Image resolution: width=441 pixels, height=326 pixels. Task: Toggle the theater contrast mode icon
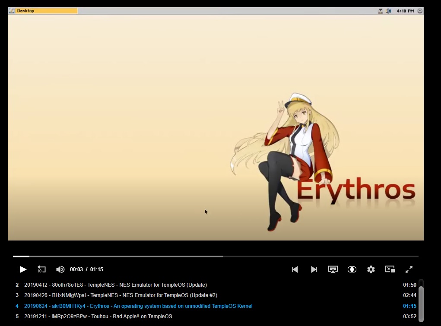point(352,269)
